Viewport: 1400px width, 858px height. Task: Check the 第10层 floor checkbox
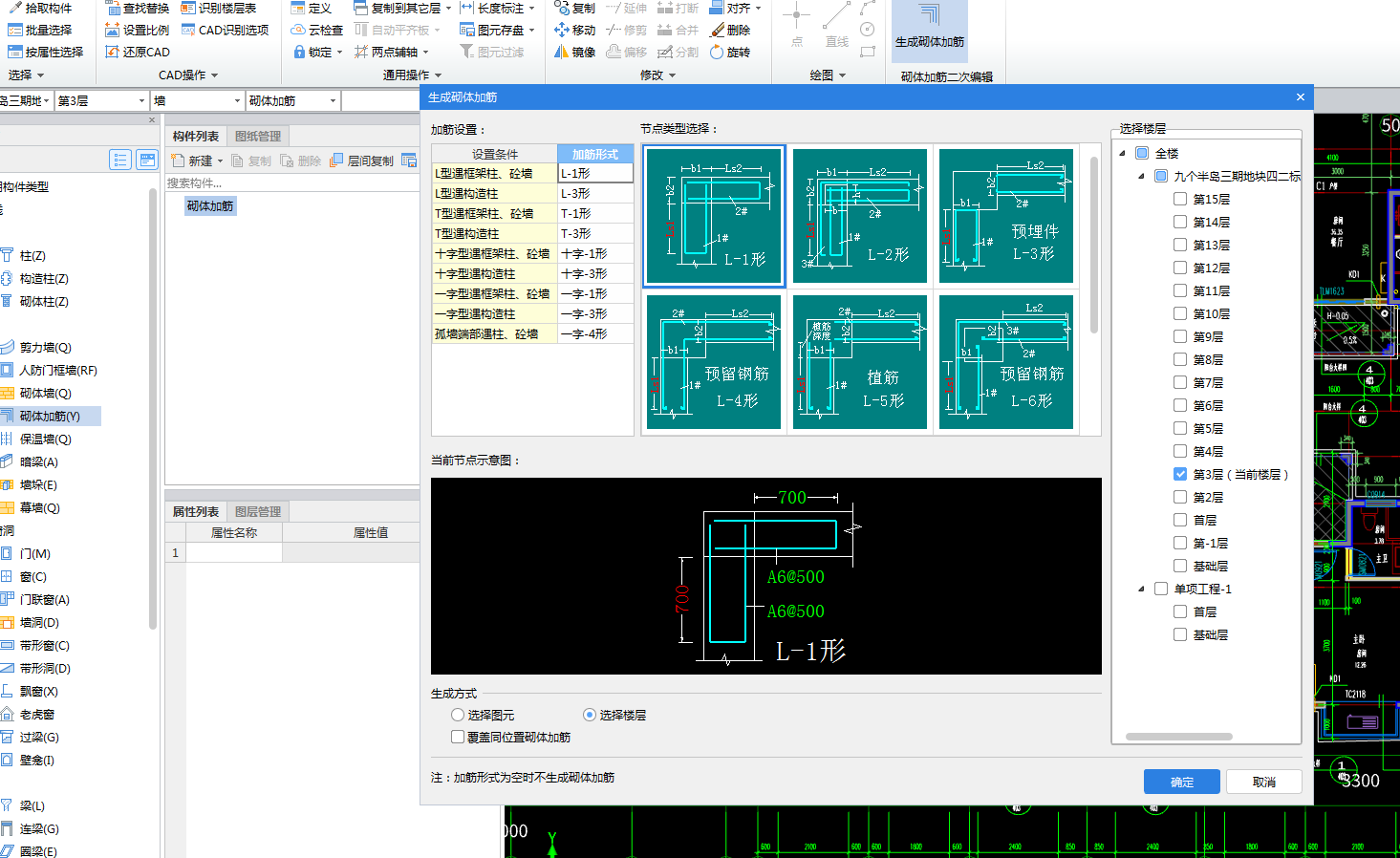coord(1180,313)
